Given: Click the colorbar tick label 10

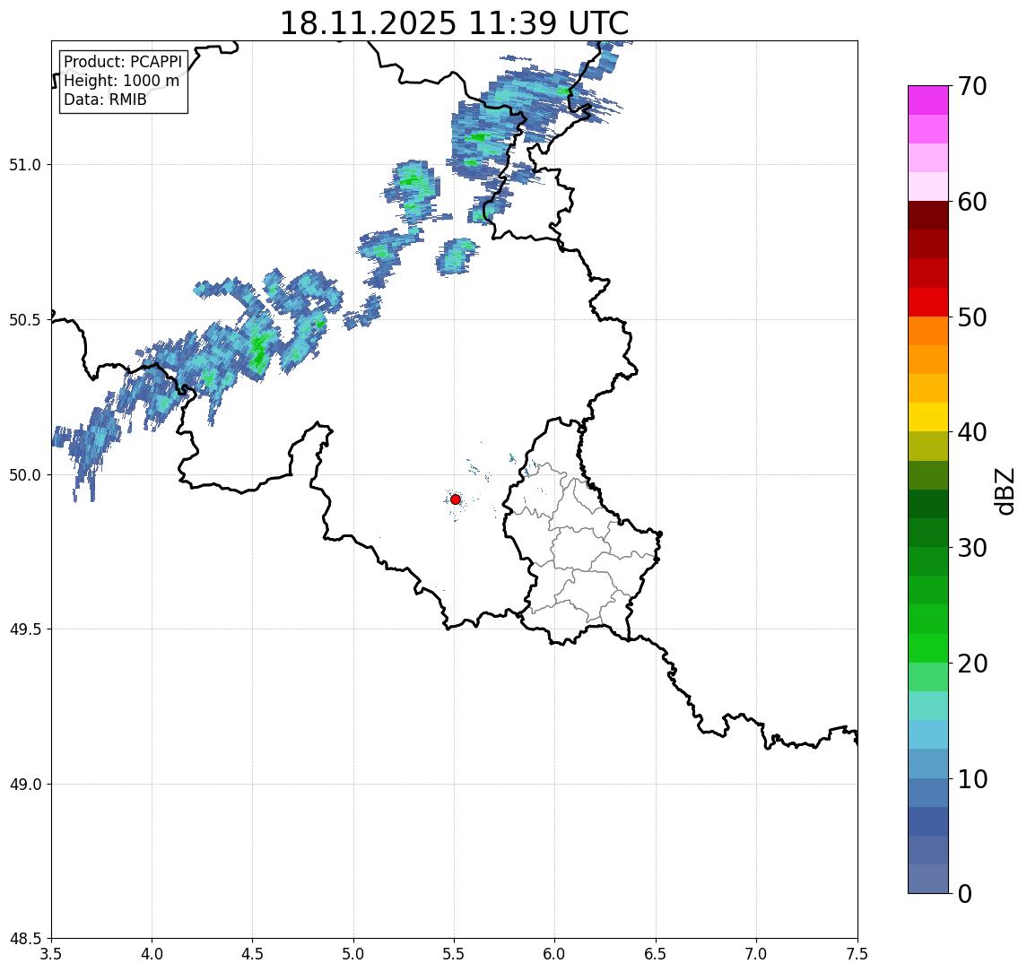Looking at the screenshot, I should [972, 779].
